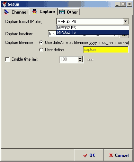Image resolution: width=134 pixels, height=162 pixels.
Task: Click the red checkmark icon on OK
Action: (85, 155)
